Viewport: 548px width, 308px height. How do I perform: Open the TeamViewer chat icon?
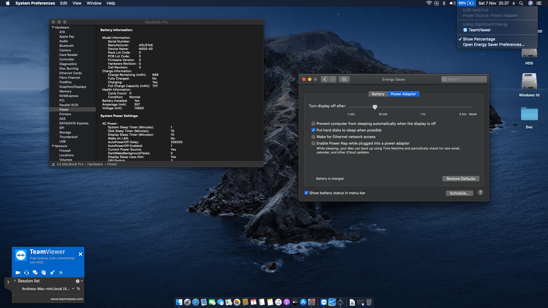click(35, 273)
